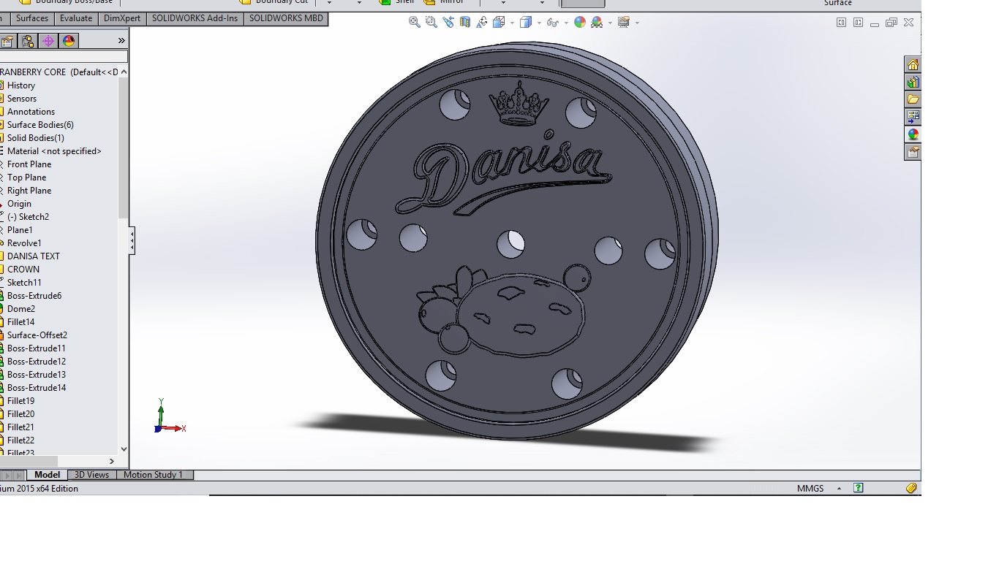Select the CROWN feature
Viewport: 999px width, 561px height.
tap(23, 270)
